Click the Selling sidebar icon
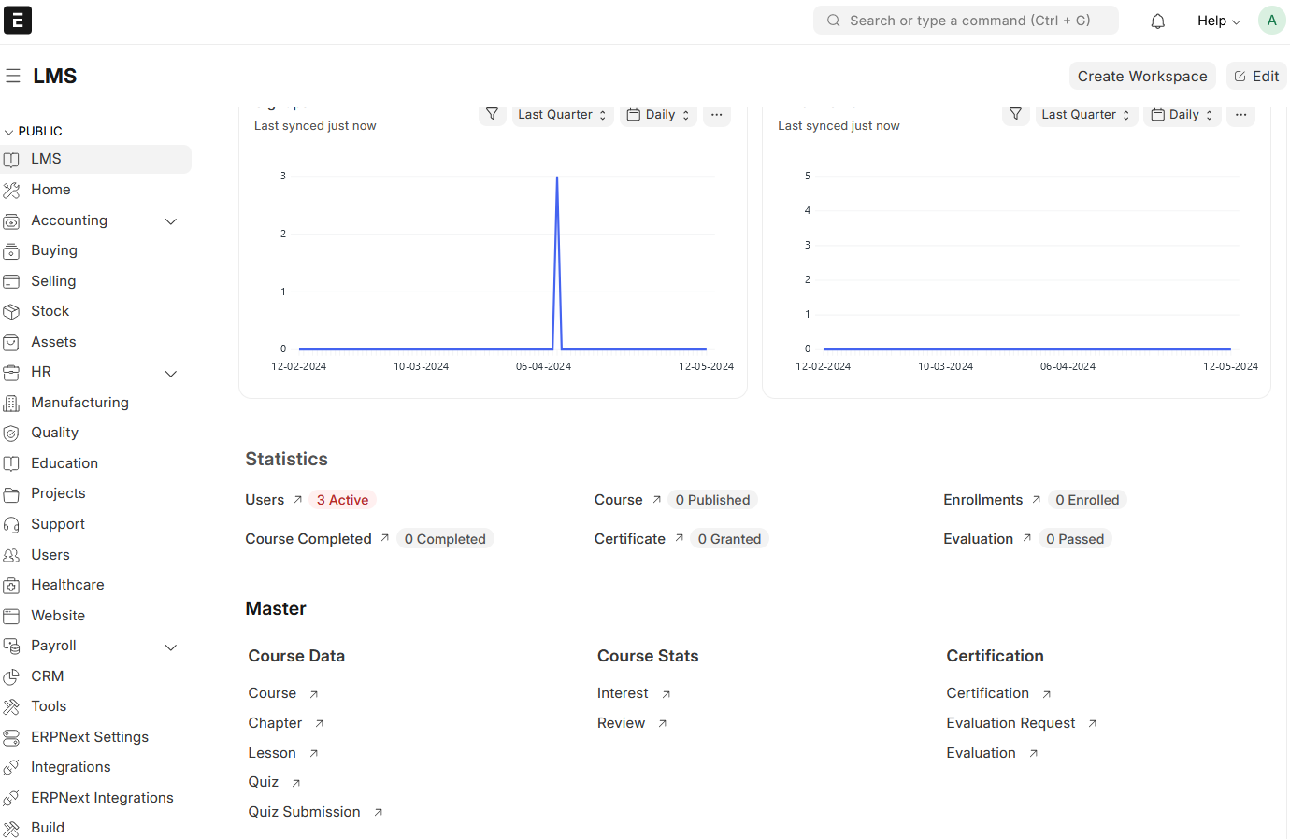Screen dimensions: 1290x839 click(11, 281)
